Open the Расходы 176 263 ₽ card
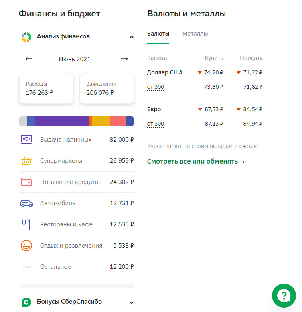Screen dimensions: 302x312 coord(46,89)
